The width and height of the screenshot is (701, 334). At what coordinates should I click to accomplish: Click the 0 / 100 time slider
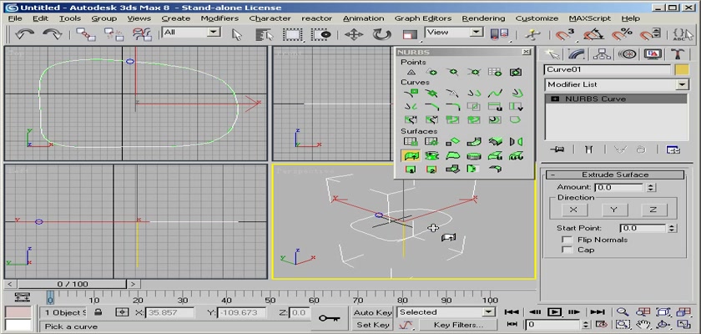73,284
